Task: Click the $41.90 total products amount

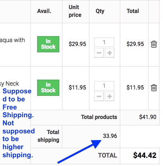Action: (148, 117)
